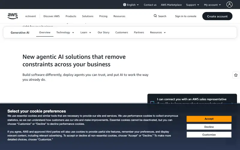240x150 pixels.
Task: Accept cookies
Action: (209, 119)
